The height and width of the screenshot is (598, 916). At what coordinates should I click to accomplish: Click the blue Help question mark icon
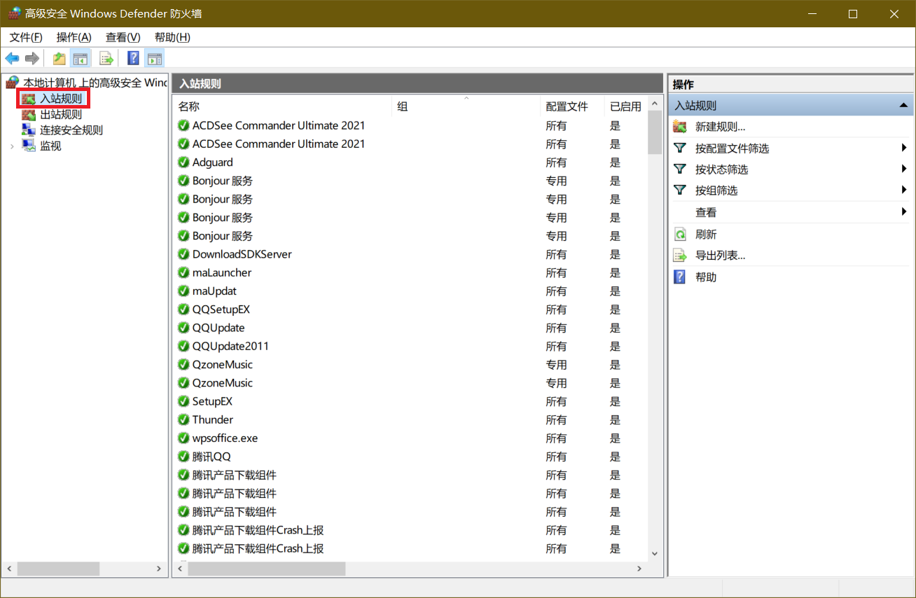133,58
